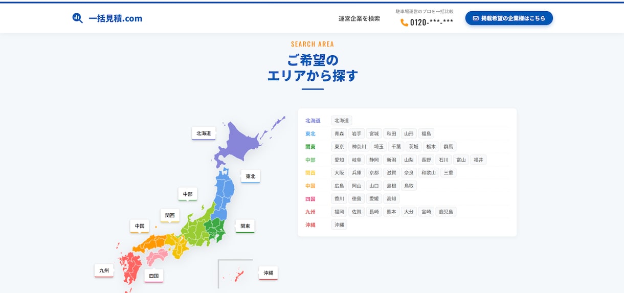Select the 中部 label tag on the map
Image resolution: width=624 pixels, height=293 pixels.
[x=188, y=194]
